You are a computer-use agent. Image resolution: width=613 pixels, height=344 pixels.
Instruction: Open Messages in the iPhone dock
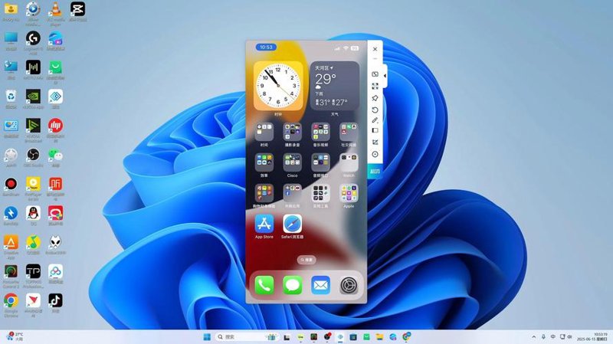point(293,285)
